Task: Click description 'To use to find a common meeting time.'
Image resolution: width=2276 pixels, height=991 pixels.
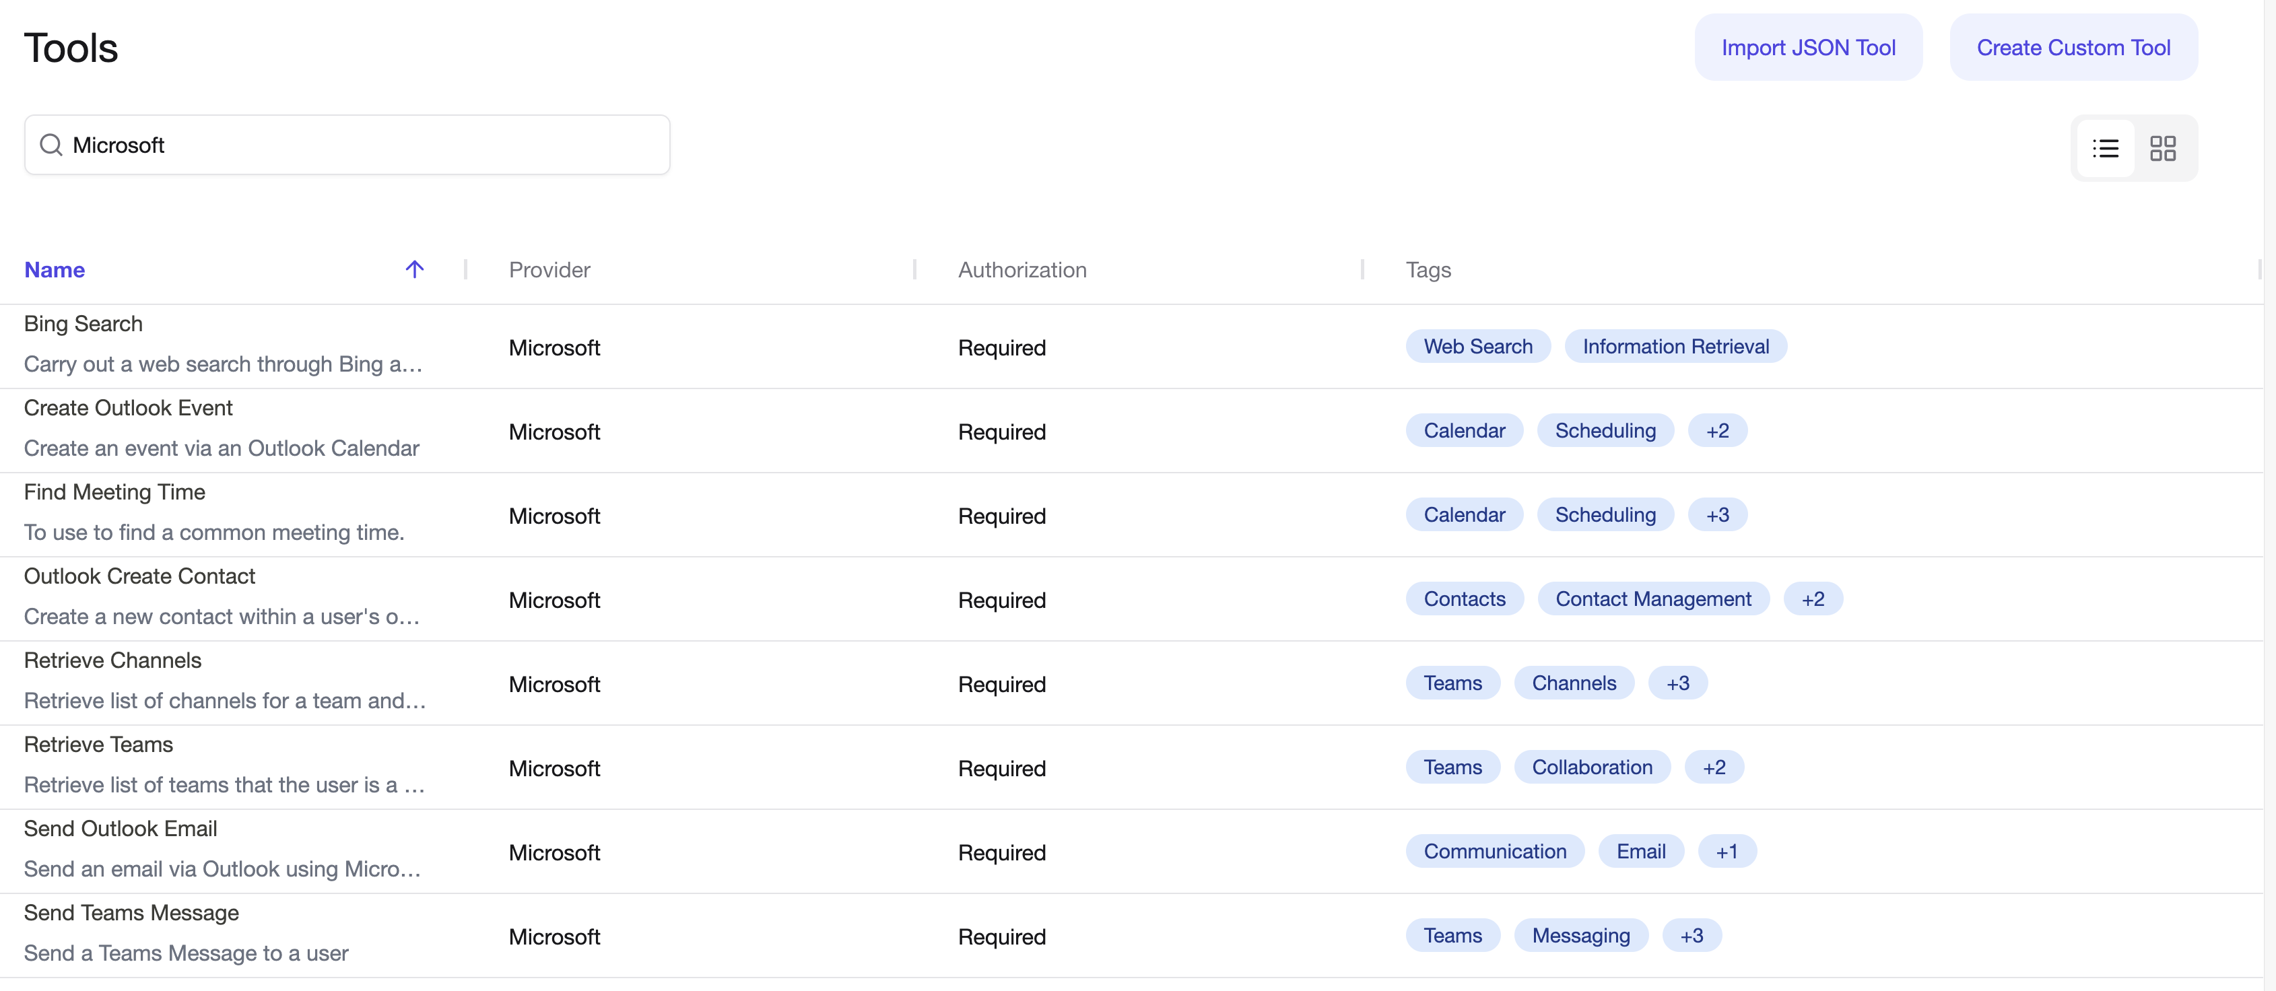Action: pyautogui.click(x=214, y=533)
